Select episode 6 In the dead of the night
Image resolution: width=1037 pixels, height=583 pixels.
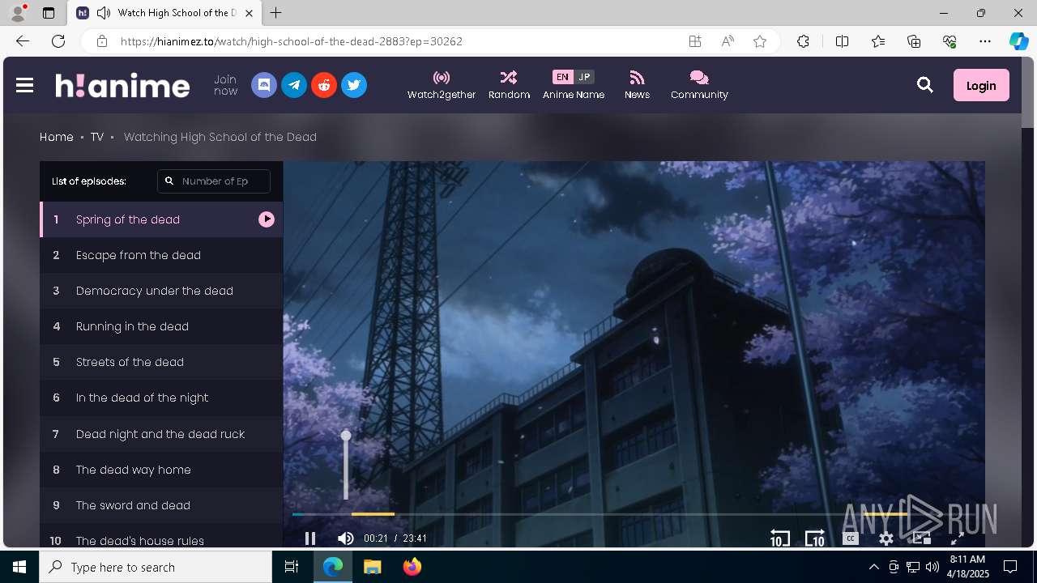[161, 398]
